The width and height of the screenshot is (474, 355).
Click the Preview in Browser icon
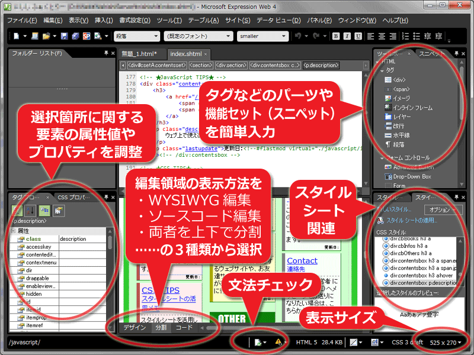98,36
